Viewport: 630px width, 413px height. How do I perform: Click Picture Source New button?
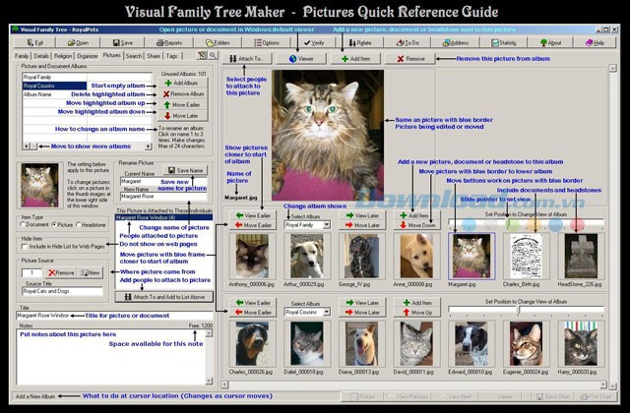tap(91, 273)
